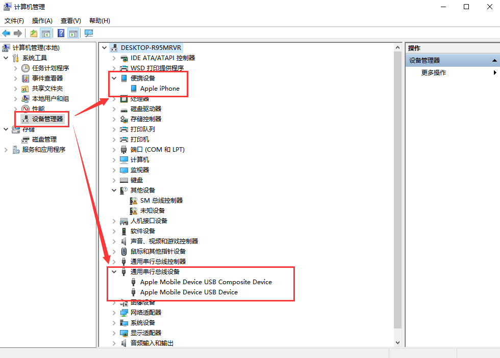The height and width of the screenshot is (358, 500).
Task: Click the blue Back arrow in toolbar
Action: click(6, 33)
